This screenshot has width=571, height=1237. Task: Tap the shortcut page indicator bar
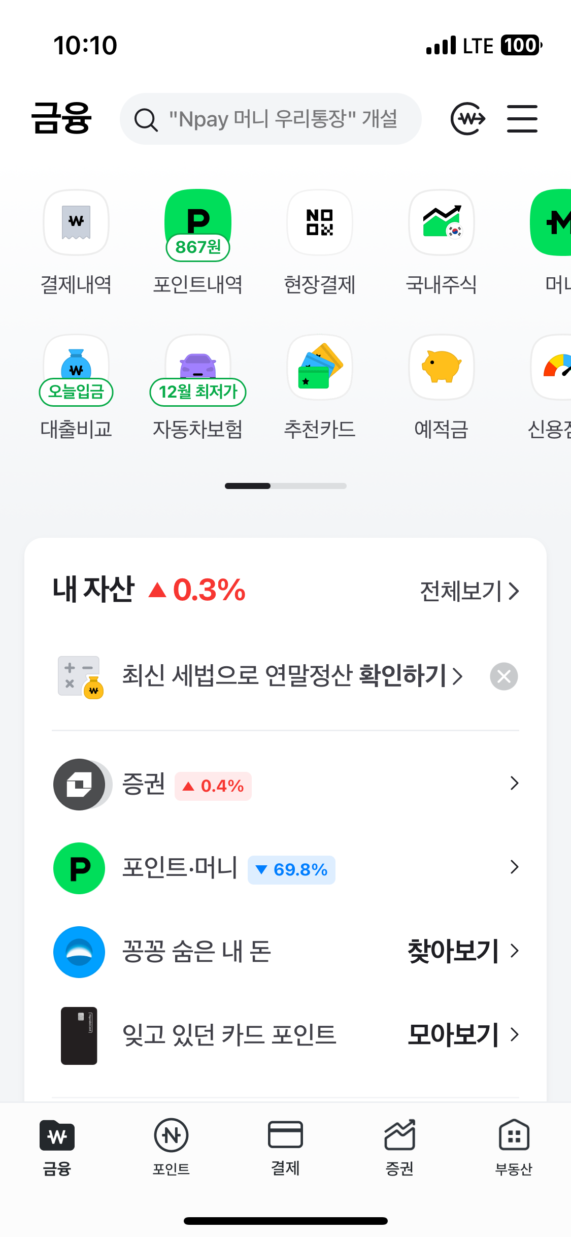(x=285, y=486)
